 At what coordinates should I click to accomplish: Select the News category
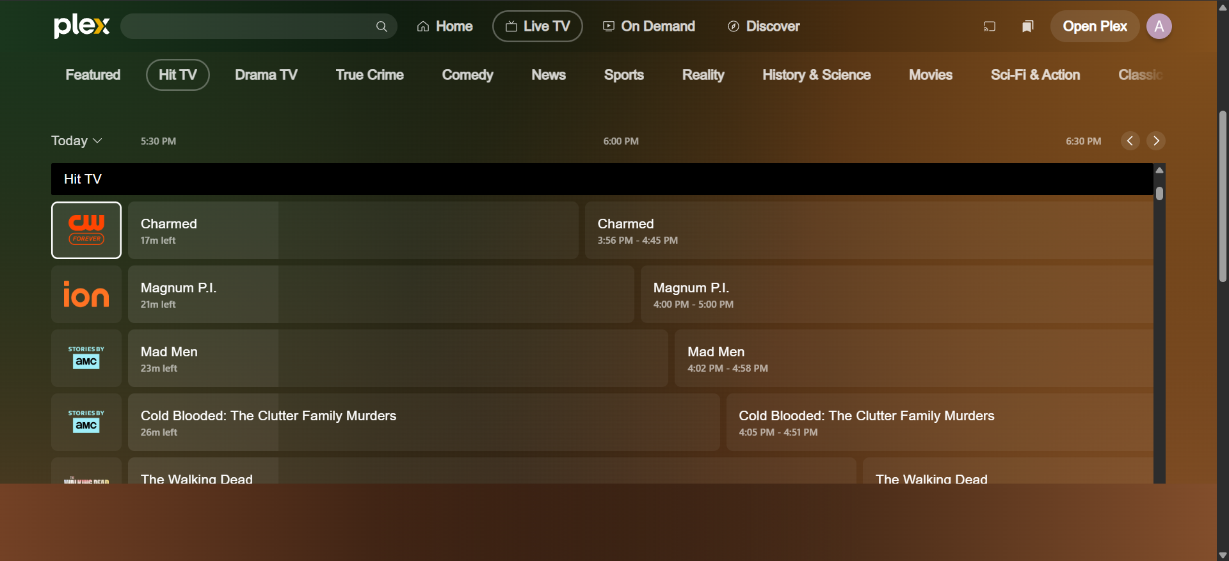click(549, 75)
